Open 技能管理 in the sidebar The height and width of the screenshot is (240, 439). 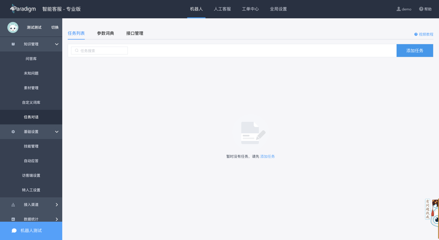point(31,146)
